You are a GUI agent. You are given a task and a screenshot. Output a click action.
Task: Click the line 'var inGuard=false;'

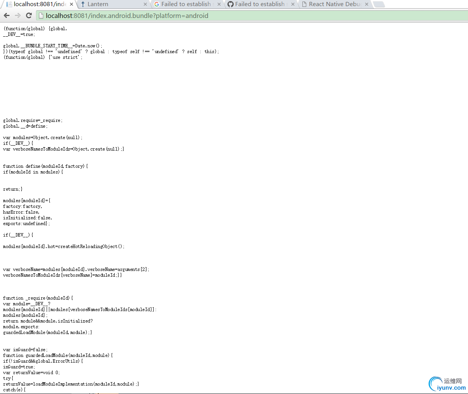[x=25, y=350]
